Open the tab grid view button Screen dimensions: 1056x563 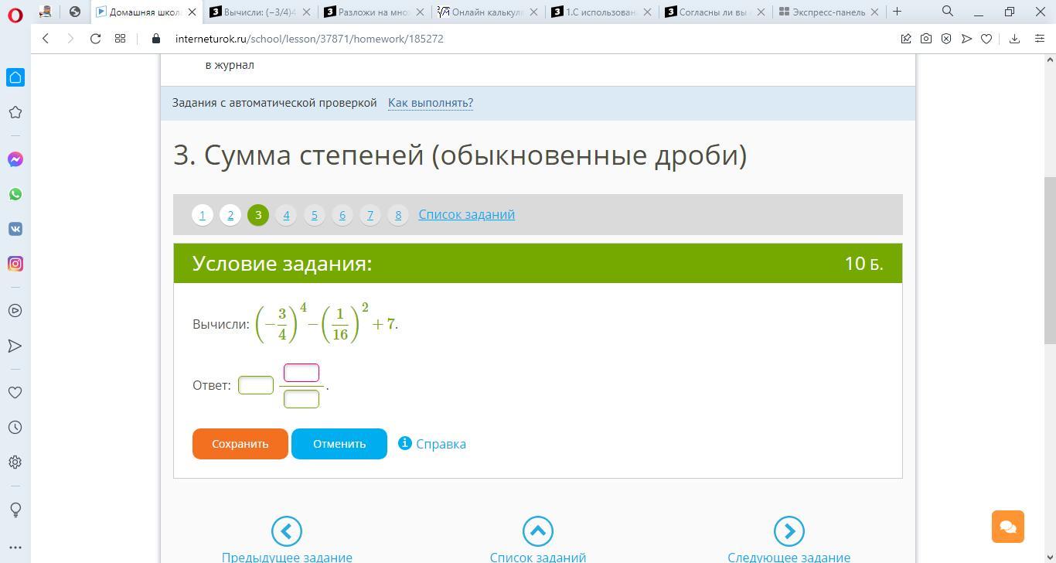point(120,39)
